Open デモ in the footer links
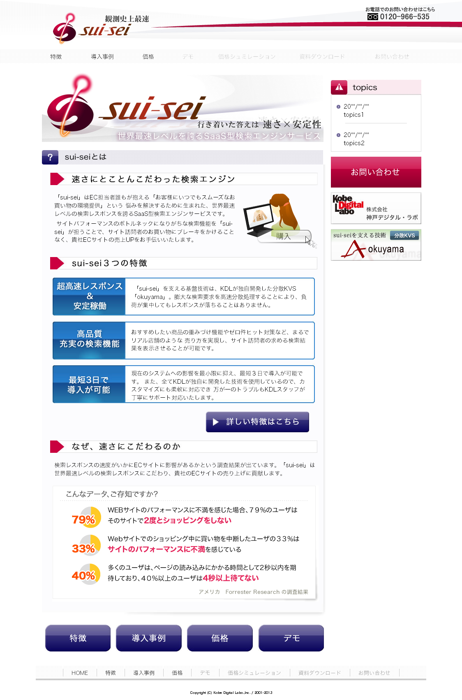 click(205, 673)
